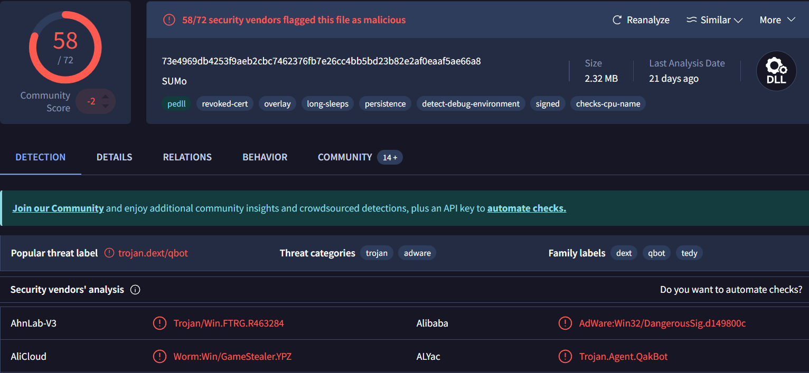Click the info icon beside Security vendors' analysis
The width and height of the screenshot is (809, 373).
coord(135,290)
